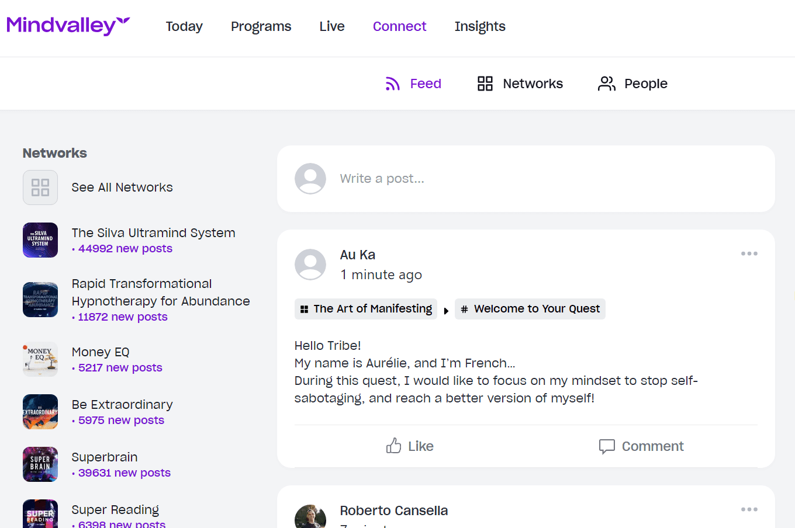
Task: Open The Art of Manifesting tag
Action: (x=366, y=308)
